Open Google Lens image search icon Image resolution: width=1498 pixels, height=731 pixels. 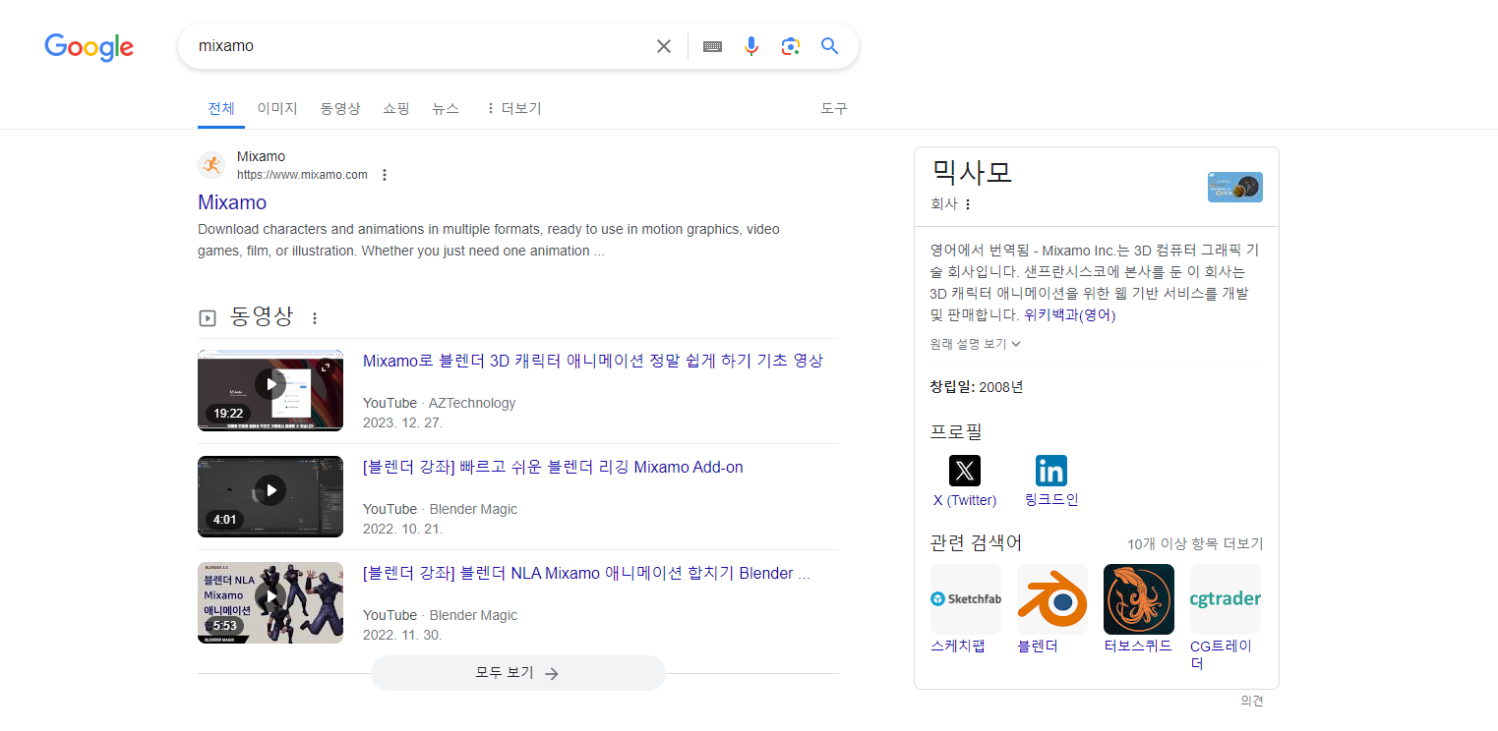(791, 46)
